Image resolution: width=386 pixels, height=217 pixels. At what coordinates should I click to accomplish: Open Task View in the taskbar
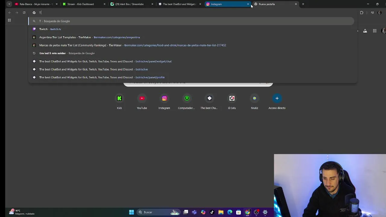(x=186, y=212)
